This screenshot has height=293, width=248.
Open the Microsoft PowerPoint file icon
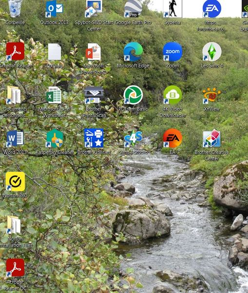pyautogui.click(x=94, y=52)
